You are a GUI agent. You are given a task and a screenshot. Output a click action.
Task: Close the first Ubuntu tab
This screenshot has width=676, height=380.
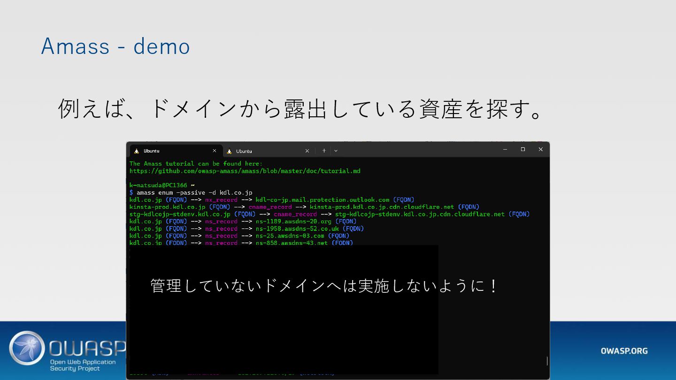(x=215, y=151)
